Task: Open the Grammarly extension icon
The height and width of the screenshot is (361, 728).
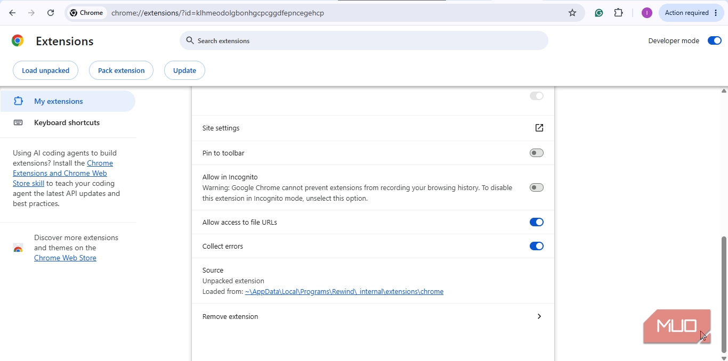Action: pyautogui.click(x=599, y=13)
